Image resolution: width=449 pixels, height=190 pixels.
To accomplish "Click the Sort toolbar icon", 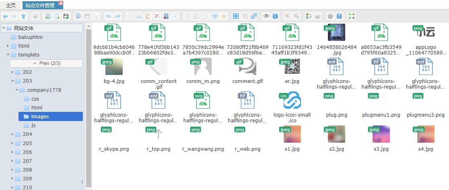I will [x=318, y=16].
